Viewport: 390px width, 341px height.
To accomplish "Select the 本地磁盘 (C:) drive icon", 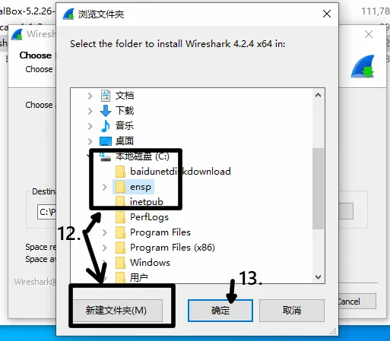I will coord(105,156).
